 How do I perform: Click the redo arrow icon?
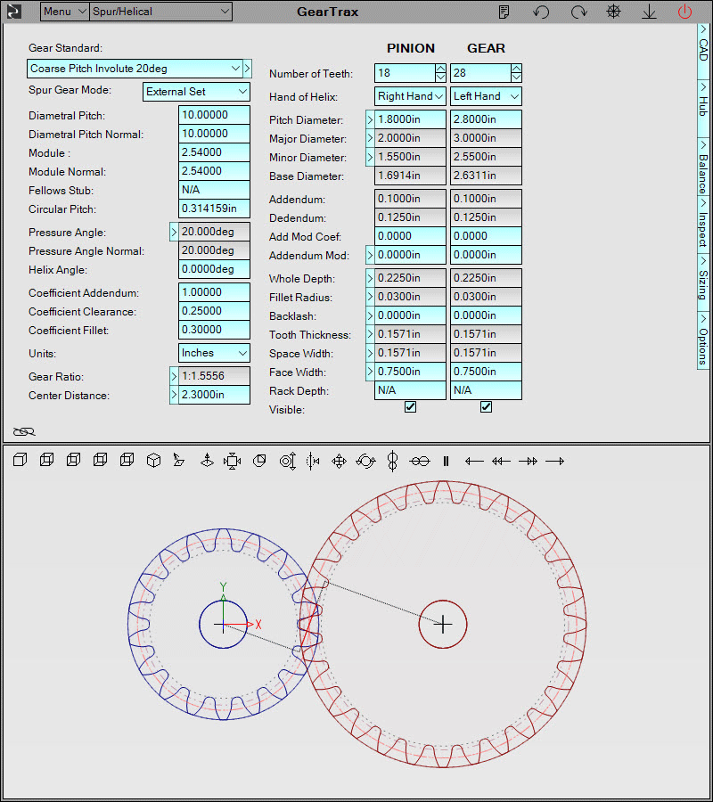pos(578,12)
